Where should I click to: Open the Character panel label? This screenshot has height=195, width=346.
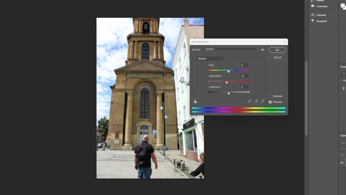point(321,15)
